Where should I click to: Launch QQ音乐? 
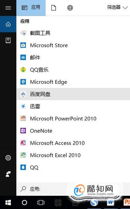click(73, 70)
